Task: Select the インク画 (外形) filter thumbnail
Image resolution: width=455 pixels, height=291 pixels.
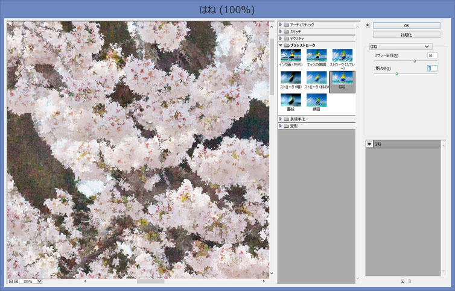Action: [x=291, y=55]
